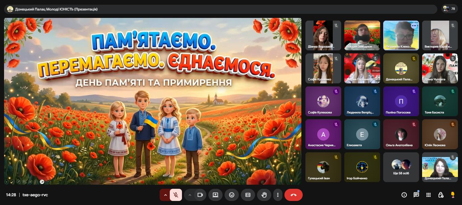Toggle the camera on or off
Image resolution: width=462 pixels, height=205 pixels.
(x=200, y=195)
